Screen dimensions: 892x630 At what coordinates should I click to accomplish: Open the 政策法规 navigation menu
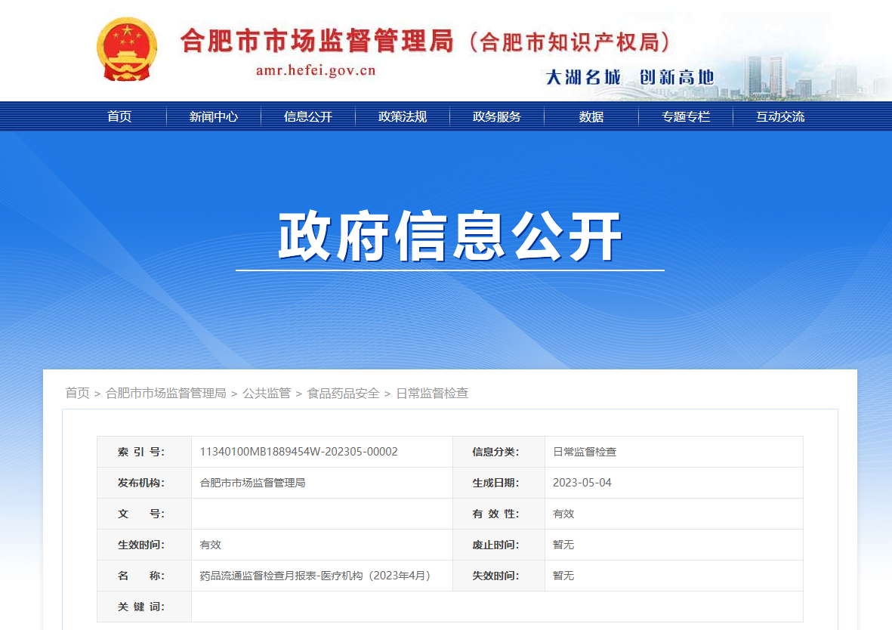coord(402,116)
